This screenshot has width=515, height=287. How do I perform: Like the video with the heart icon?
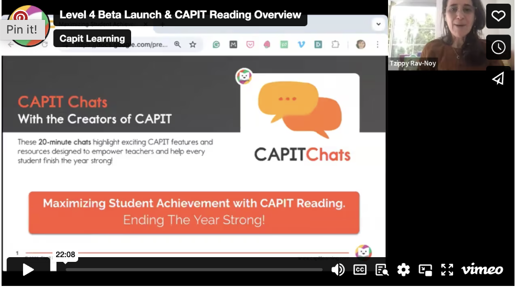(x=498, y=16)
